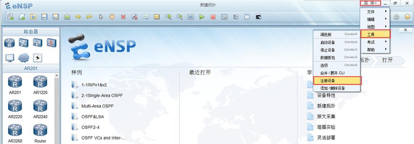414x144 pixels.
Task: Zoom out with the magnifier minus icon
Action: [x=180, y=17]
